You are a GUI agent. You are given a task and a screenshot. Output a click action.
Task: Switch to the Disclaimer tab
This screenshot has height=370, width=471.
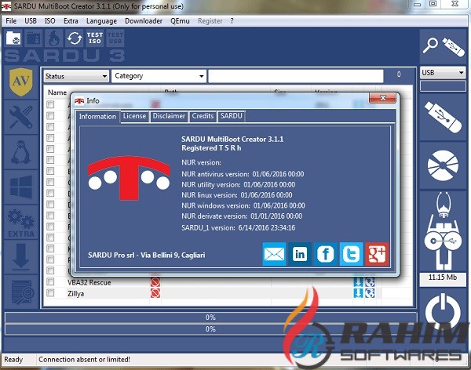coord(169,116)
